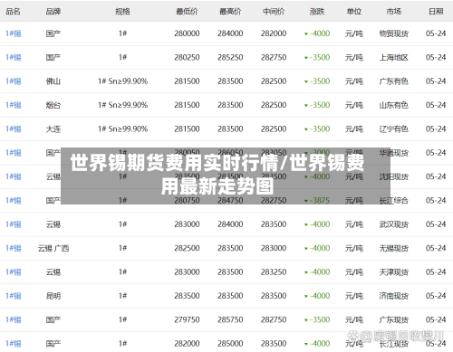
Task: Click the -4000 change in 物贸现货 row
Action: (317, 33)
